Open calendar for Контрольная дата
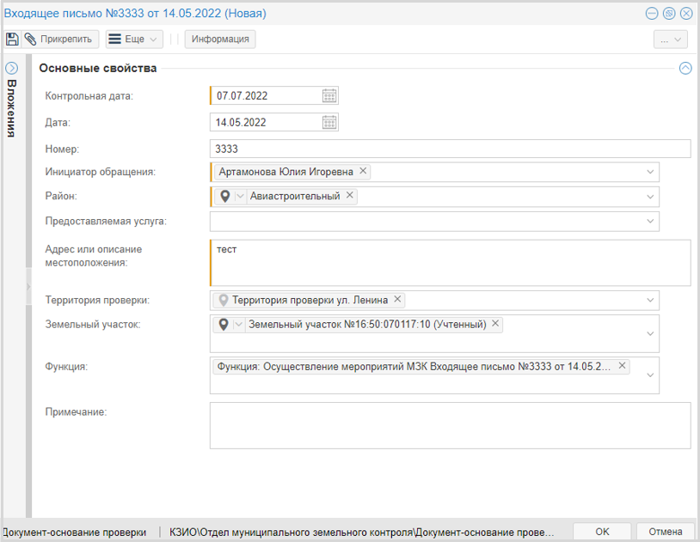 click(329, 96)
